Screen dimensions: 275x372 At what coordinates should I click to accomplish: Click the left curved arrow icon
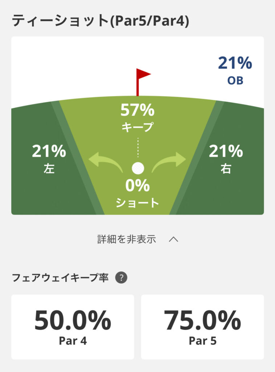(106, 161)
